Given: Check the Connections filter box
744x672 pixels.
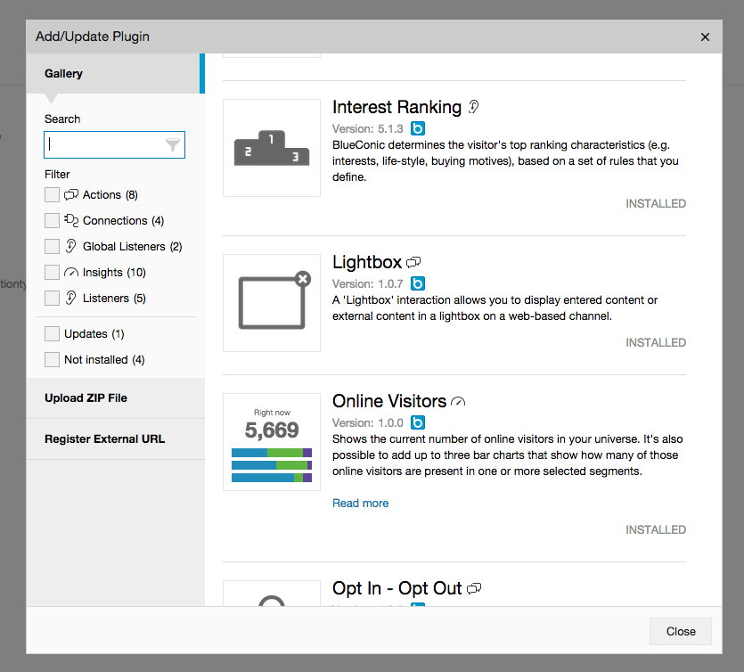Looking at the screenshot, I should click(x=53, y=220).
